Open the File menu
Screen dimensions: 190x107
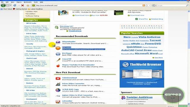click(x=2, y=2)
